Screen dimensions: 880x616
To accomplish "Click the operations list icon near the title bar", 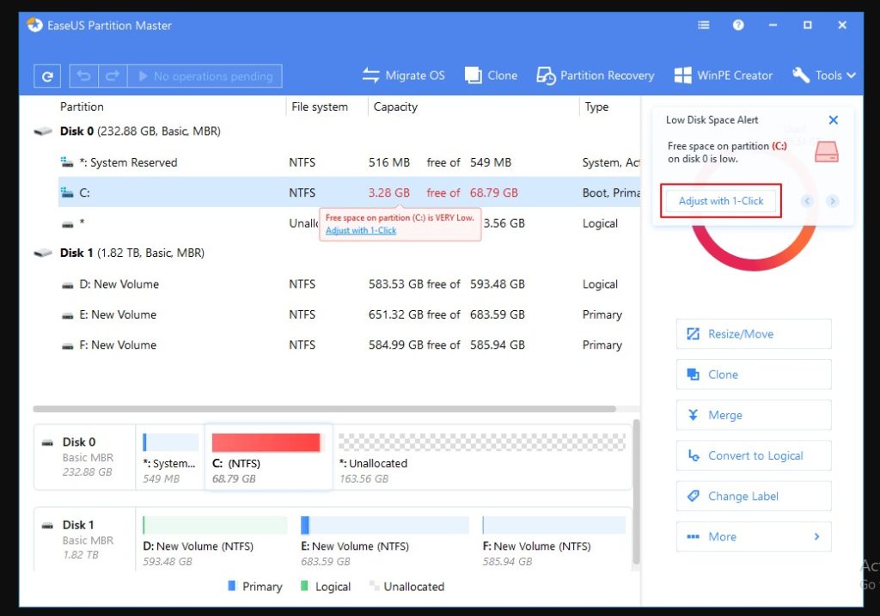I will [x=703, y=25].
